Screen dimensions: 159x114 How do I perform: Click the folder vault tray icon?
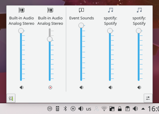point(112,109)
